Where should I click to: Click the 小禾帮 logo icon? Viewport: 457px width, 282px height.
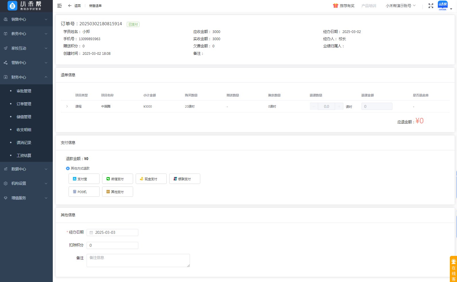pos(12,6)
